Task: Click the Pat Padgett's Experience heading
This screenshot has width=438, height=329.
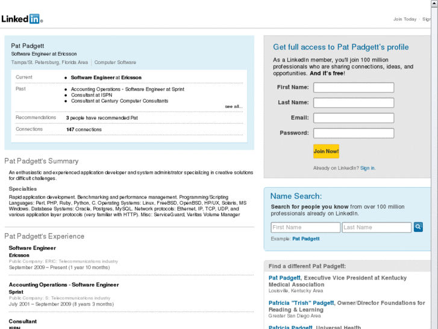Action: click(x=44, y=236)
